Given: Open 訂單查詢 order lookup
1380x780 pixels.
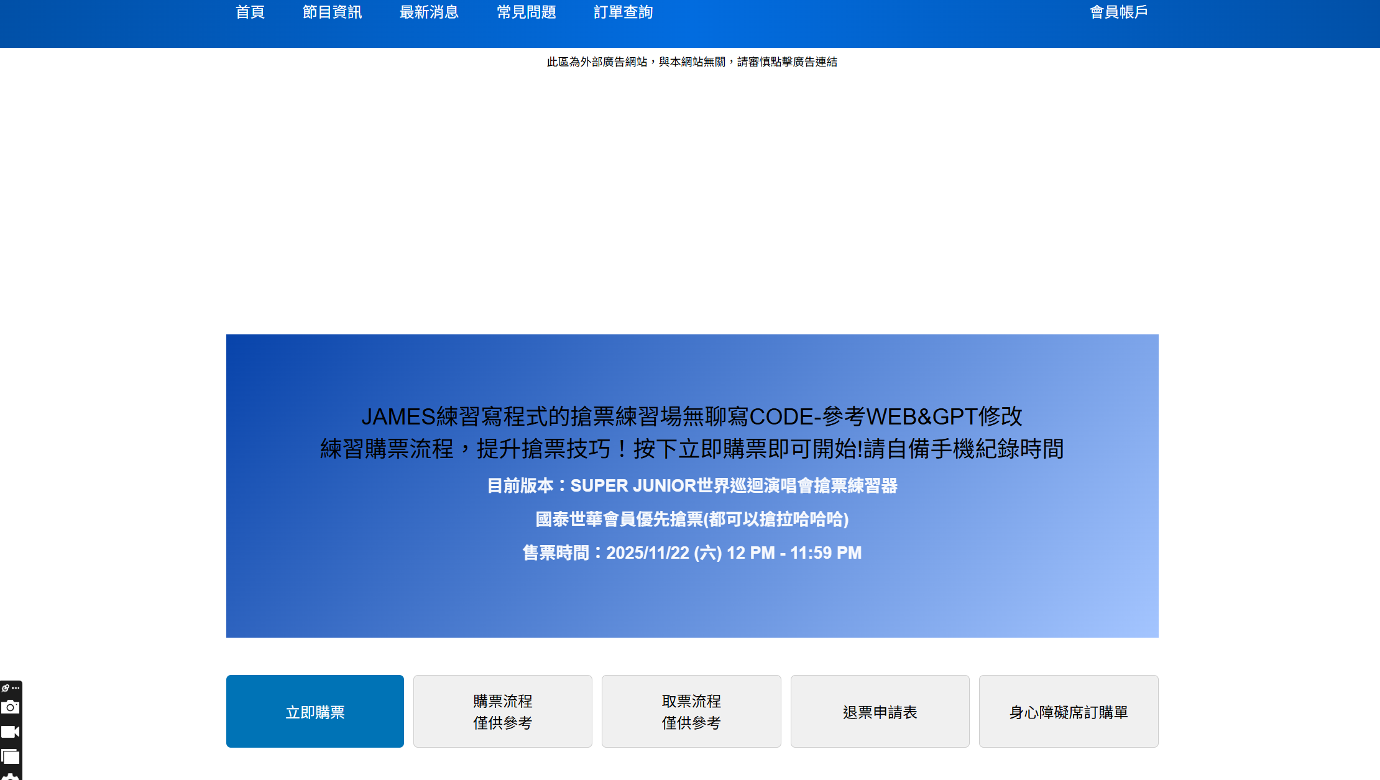Looking at the screenshot, I should click(623, 12).
